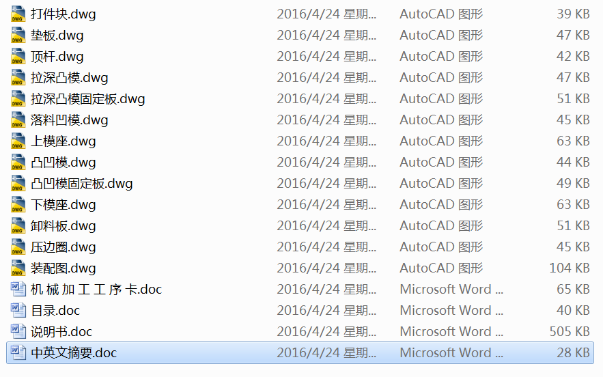Image resolution: width=603 pixels, height=377 pixels.
Task: Click the date 2016/4/24 of 中英文摘要.doc
Action: pyautogui.click(x=326, y=352)
